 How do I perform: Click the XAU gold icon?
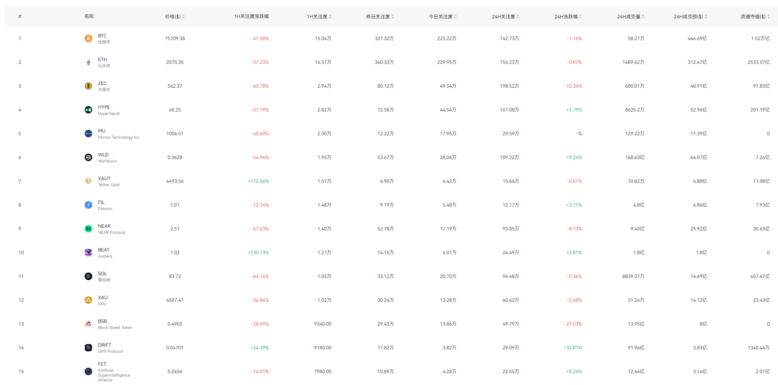88,300
